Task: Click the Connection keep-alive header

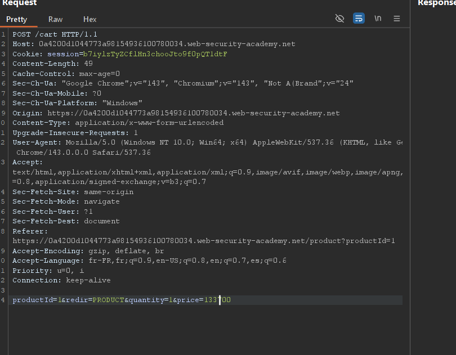Action: pyautogui.click(x=61, y=280)
